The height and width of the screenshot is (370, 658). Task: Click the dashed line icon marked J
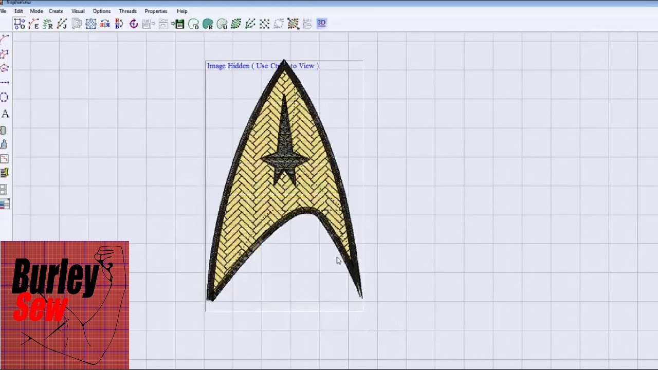(x=62, y=24)
